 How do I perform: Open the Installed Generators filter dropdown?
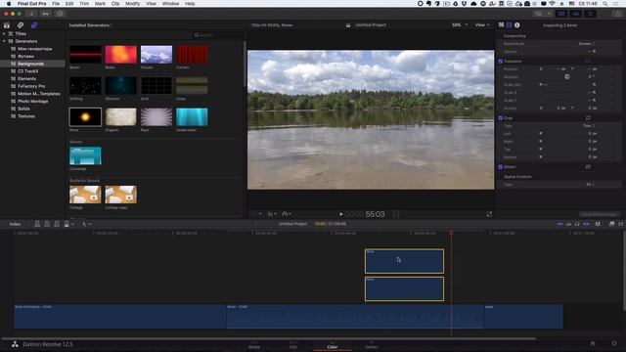pyautogui.click(x=90, y=25)
